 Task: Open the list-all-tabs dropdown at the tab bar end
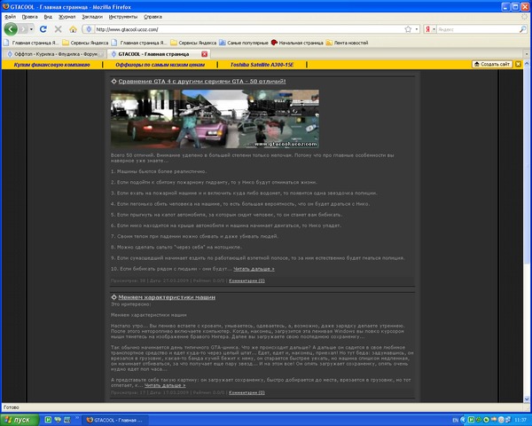tap(526, 54)
